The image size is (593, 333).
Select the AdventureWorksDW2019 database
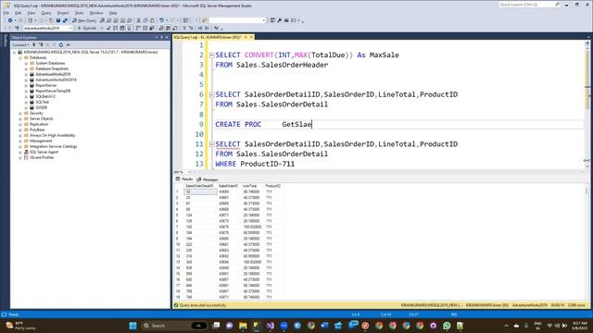pyautogui.click(x=56, y=80)
